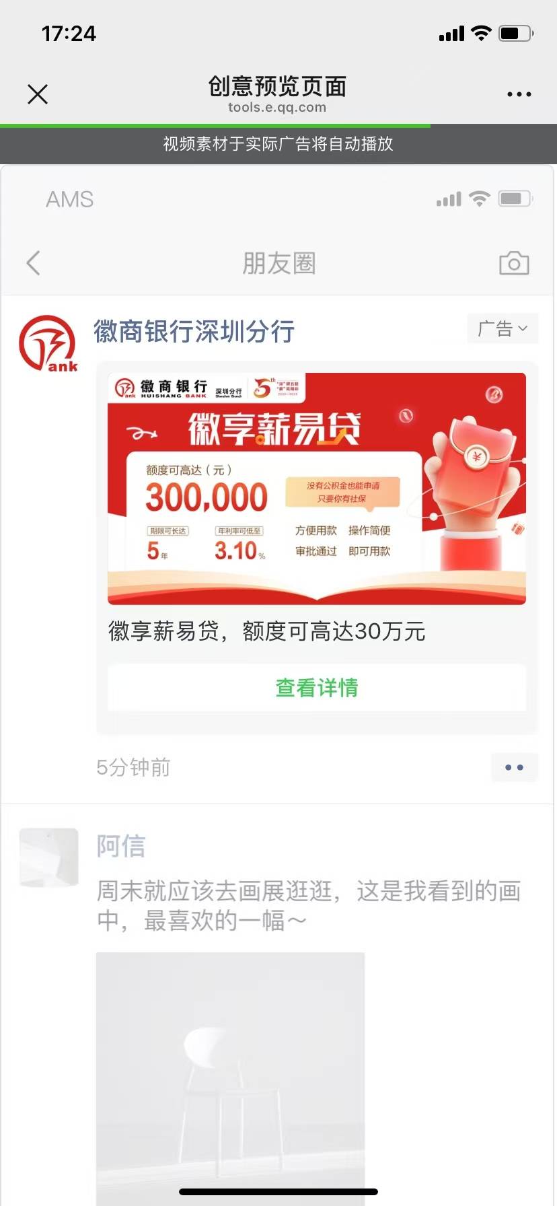Tap the 徽享薪易贷 ad banner image

[x=317, y=489]
